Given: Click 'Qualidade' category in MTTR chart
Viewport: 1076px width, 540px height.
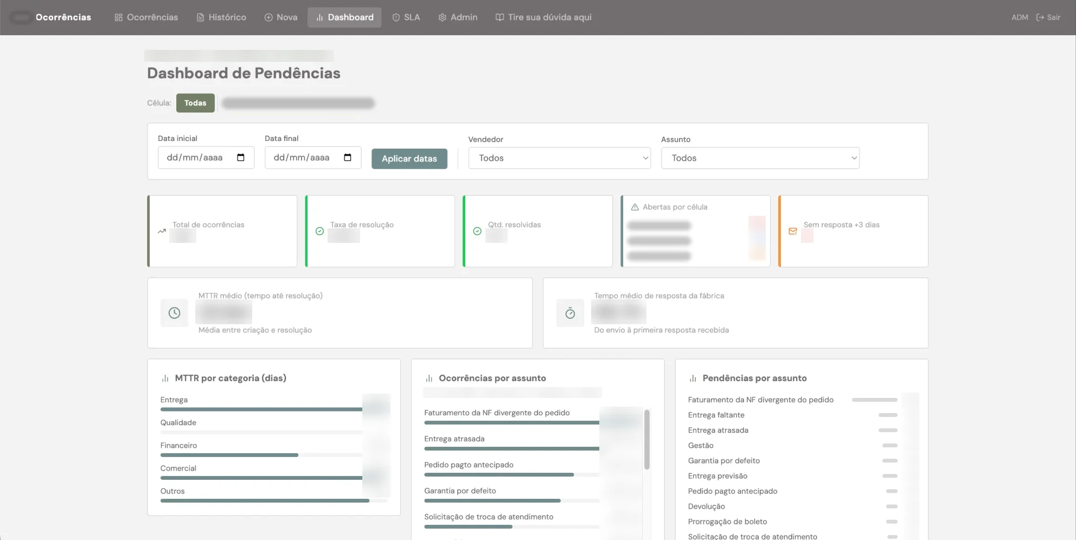Looking at the screenshot, I should [178, 423].
